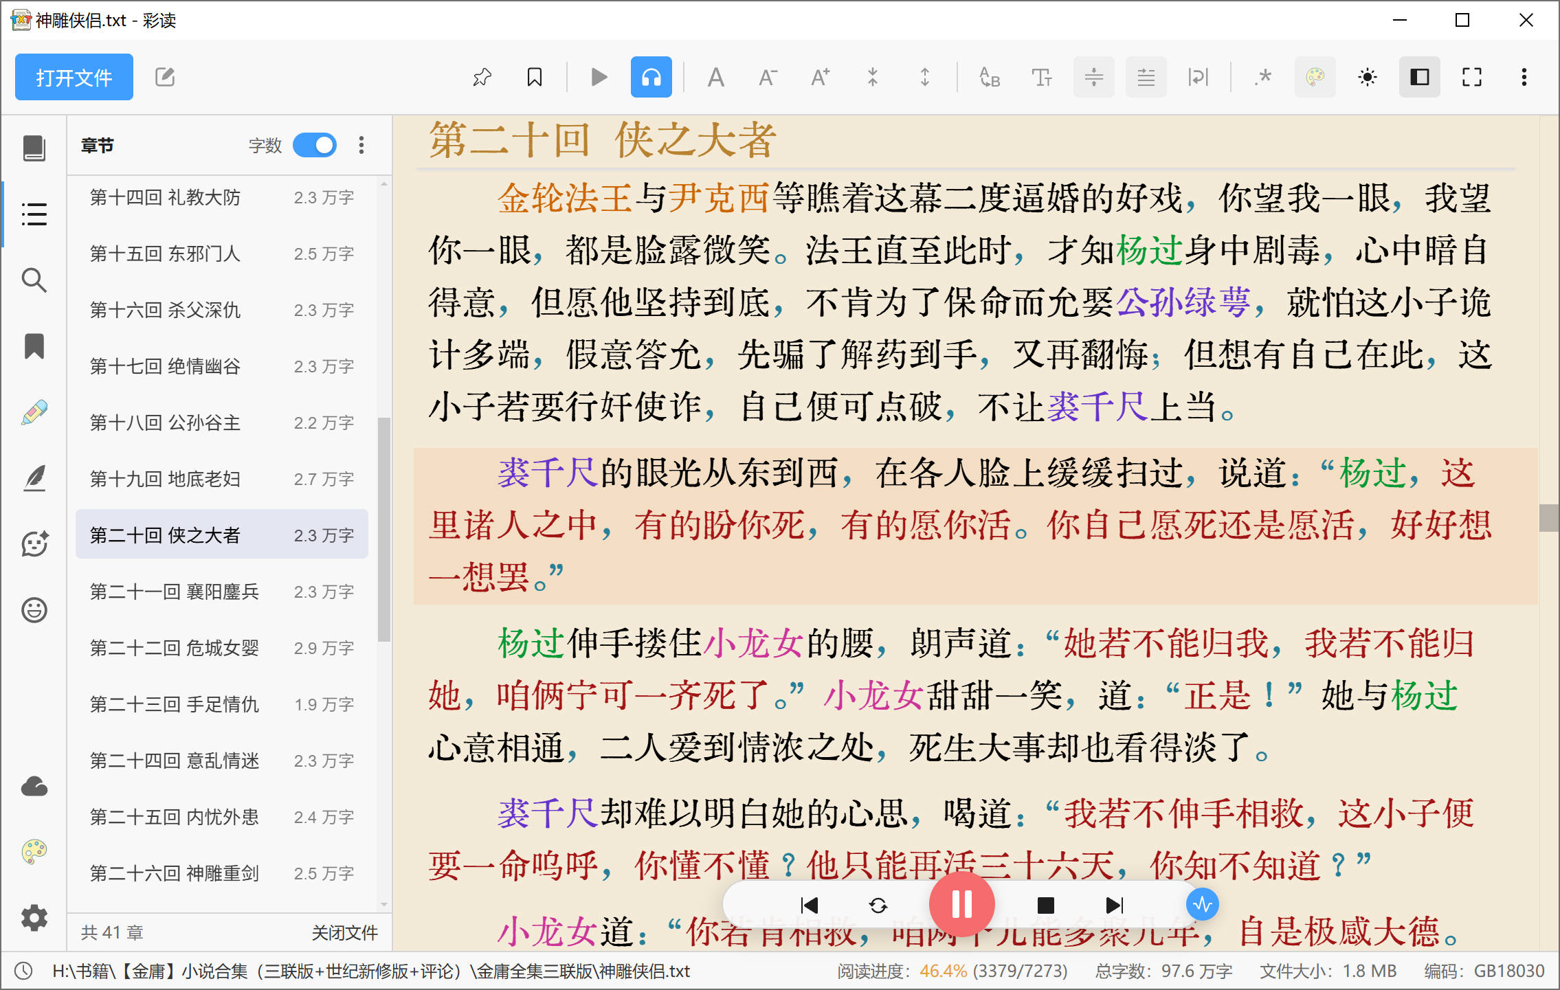Screen dimensions: 1560x990
Task: Reset font size with plain A icon
Action: (716, 77)
